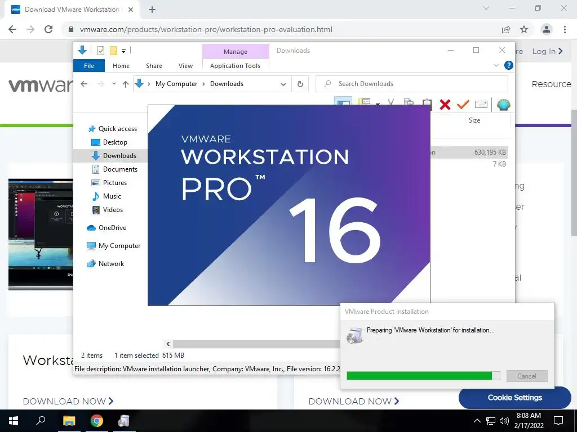Image resolution: width=577 pixels, height=432 pixels.
Task: Show hidden tray icons chevron
Action: coord(477,421)
